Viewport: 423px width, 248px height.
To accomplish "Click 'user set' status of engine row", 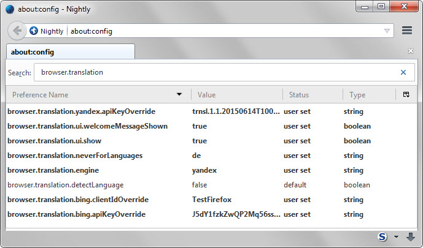I will [x=297, y=170].
